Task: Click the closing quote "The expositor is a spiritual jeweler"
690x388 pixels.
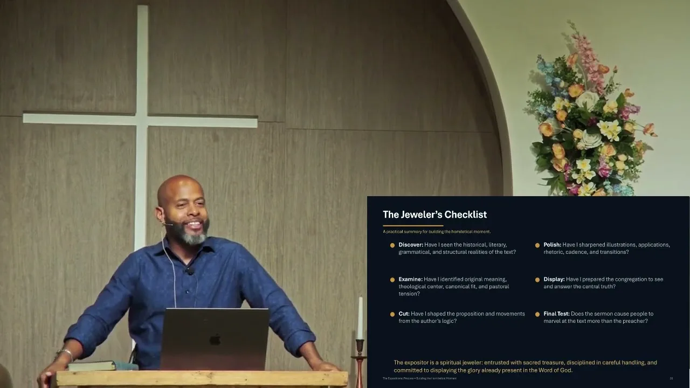Action: coord(525,366)
